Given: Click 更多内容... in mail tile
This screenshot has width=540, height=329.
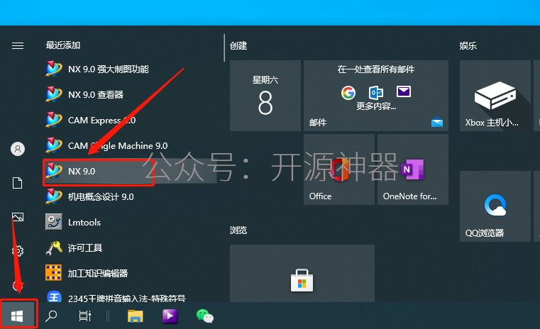Looking at the screenshot, I should pyautogui.click(x=376, y=106).
